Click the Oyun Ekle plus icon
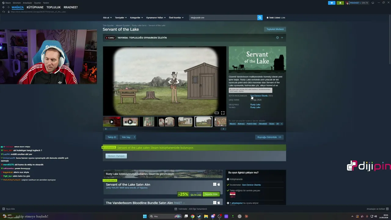The image size is (391, 220). pyautogui.click(x=4, y=209)
